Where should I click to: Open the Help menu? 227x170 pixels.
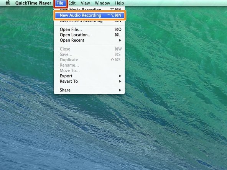pyautogui.click(x=119, y=3)
